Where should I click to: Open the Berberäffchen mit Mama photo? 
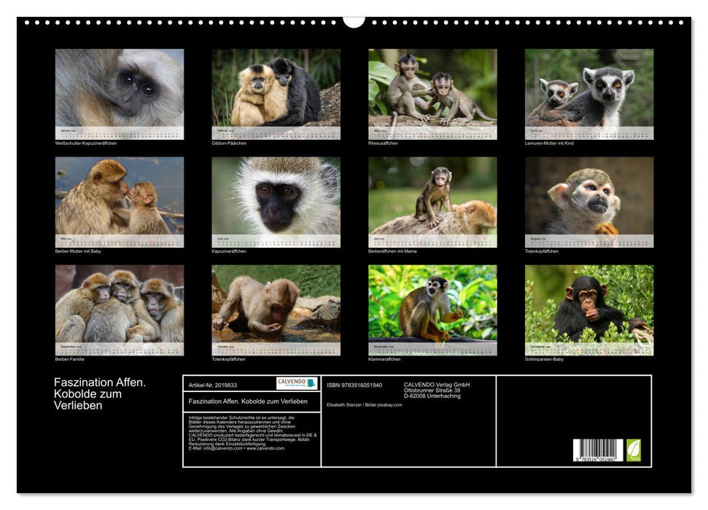(x=432, y=196)
